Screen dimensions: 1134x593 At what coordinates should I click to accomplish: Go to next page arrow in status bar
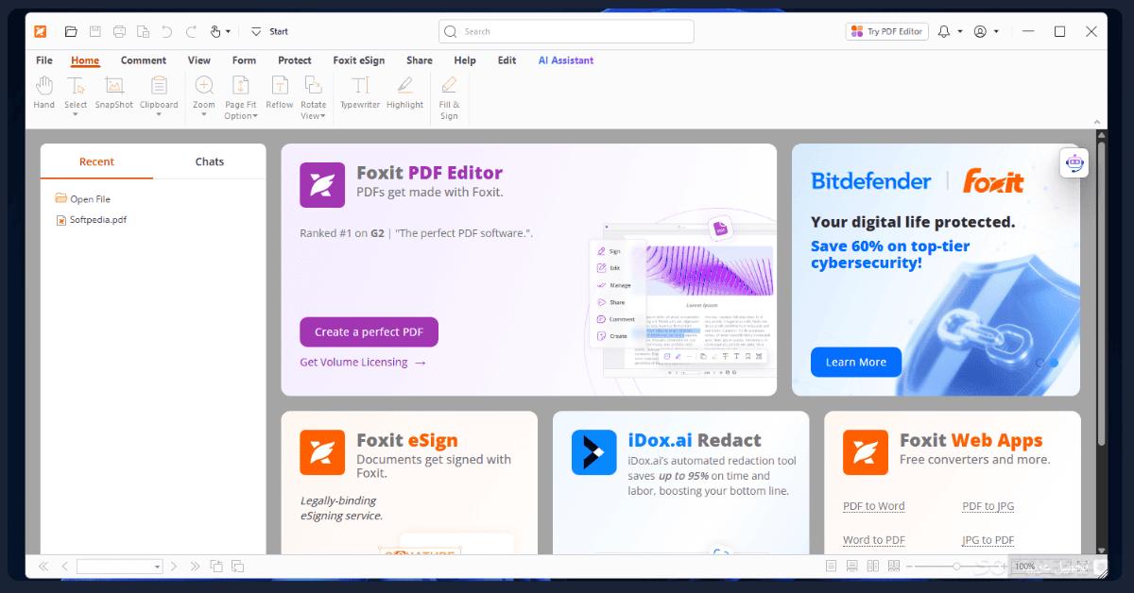coord(174,567)
